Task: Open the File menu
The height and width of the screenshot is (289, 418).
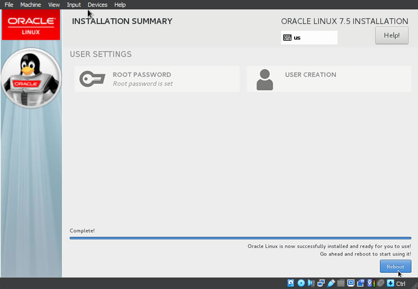Action: 9,5
